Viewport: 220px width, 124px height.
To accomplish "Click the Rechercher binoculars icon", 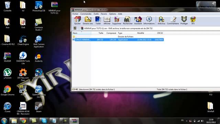I will pyautogui.click(x=128, y=21).
